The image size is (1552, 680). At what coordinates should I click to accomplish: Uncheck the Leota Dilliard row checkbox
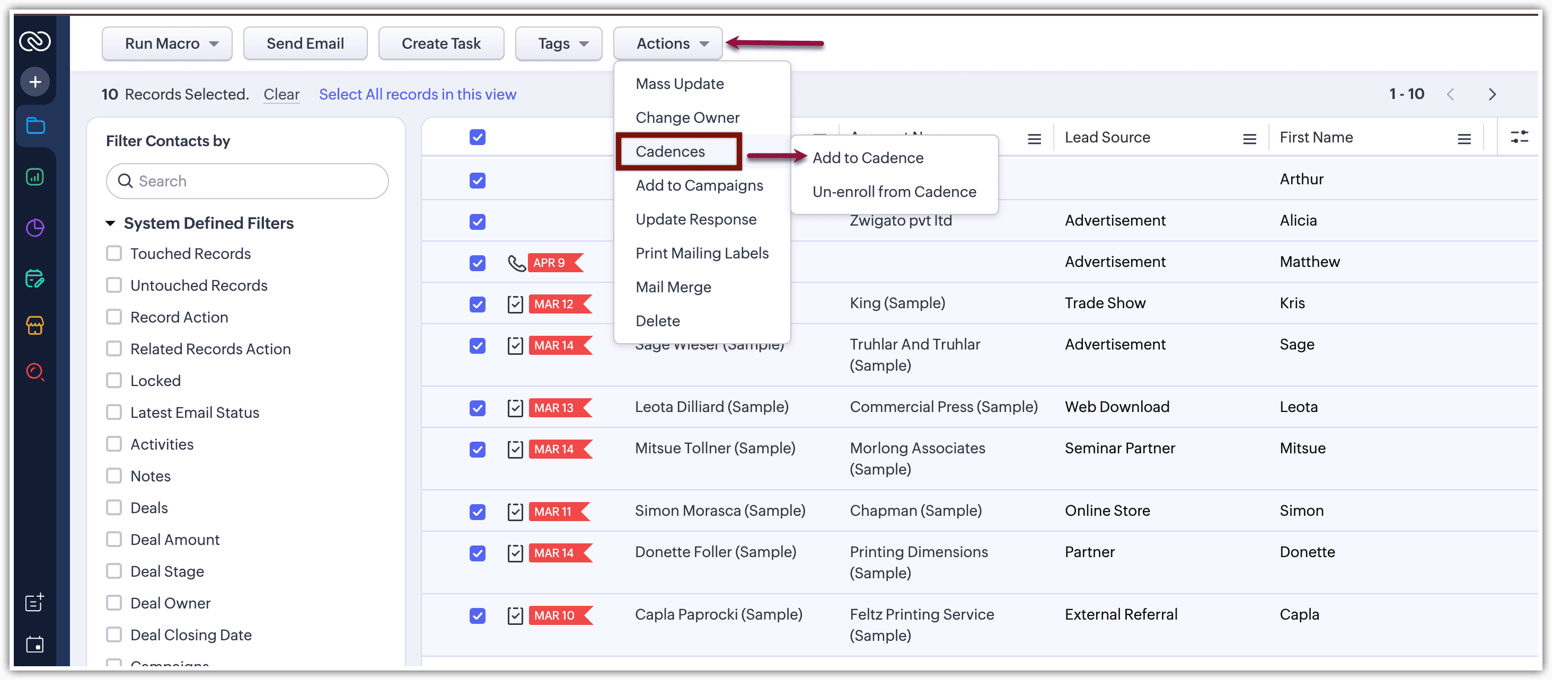pos(477,408)
